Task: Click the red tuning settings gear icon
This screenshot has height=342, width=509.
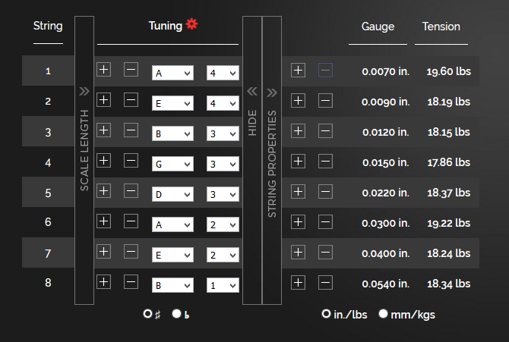Action: pyautogui.click(x=191, y=25)
